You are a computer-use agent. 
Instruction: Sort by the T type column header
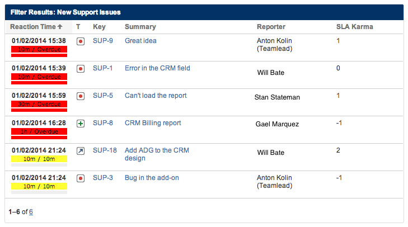78,27
